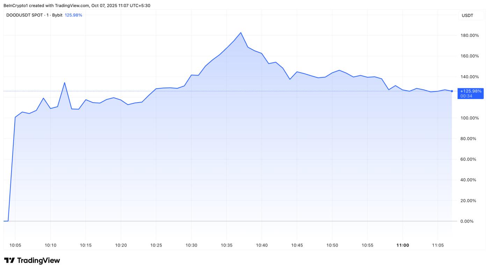Click the TradingView logo icon
Screen dimensions: 489x271
(x=9, y=261)
